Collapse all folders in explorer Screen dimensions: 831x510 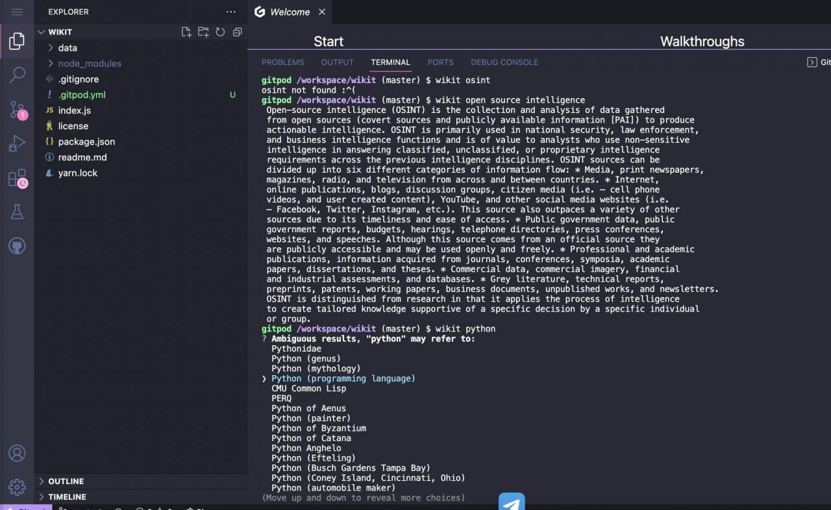point(237,32)
